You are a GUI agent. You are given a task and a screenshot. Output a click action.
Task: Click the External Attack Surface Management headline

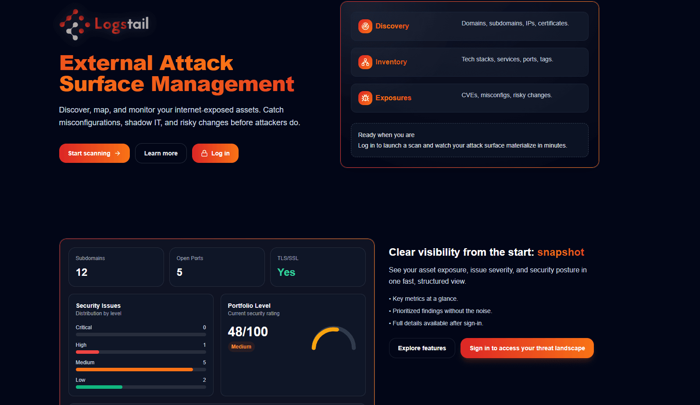click(x=177, y=74)
